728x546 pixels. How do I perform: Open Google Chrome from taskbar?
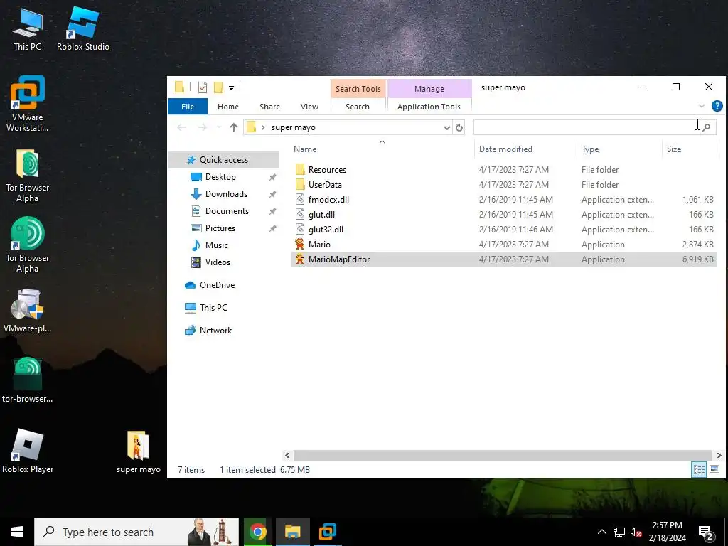[258, 532]
